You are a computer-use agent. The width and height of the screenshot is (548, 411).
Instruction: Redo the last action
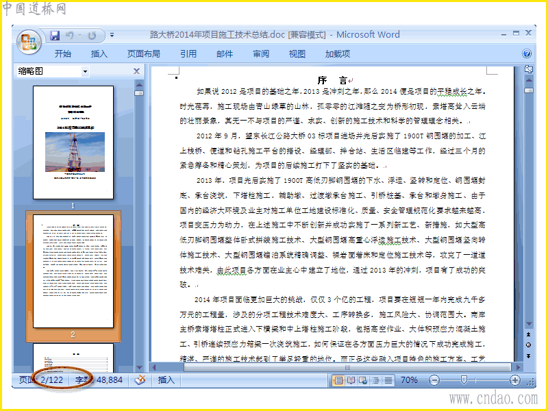(x=92, y=36)
